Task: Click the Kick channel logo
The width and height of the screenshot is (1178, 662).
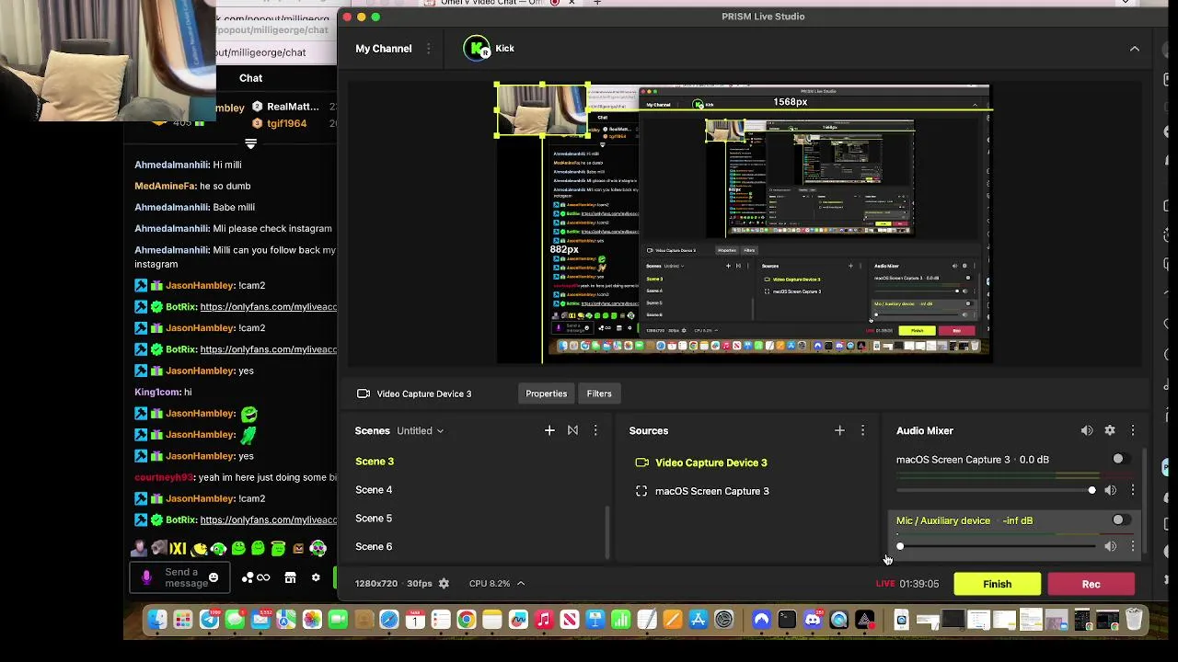Action: pos(477,49)
